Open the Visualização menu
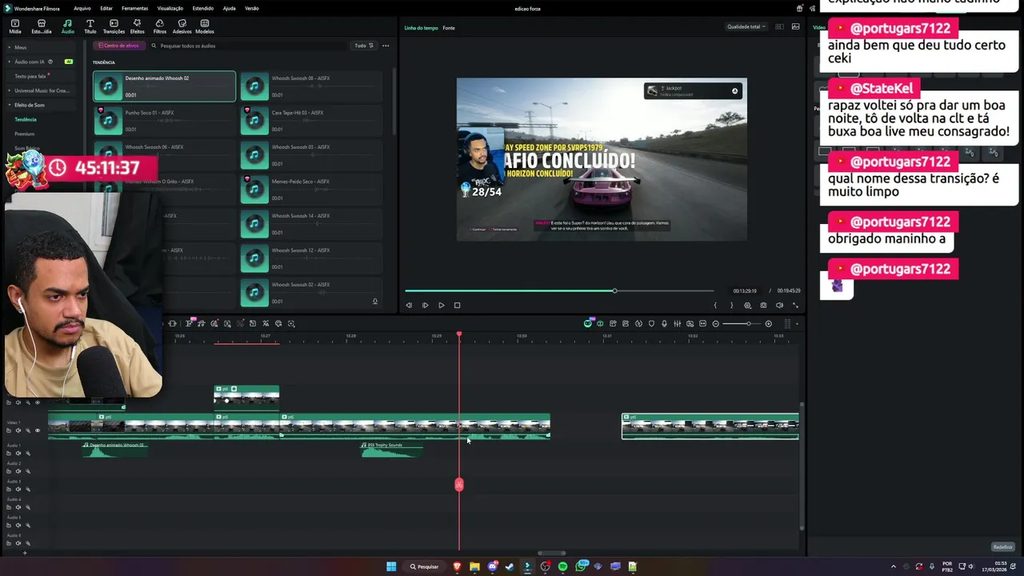The image size is (1024, 576). coord(170,8)
